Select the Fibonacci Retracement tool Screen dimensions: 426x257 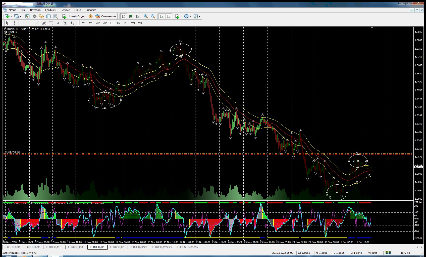click(51, 23)
